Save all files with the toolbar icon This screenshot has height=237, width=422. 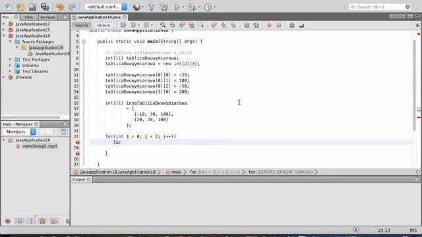click(x=45, y=7)
